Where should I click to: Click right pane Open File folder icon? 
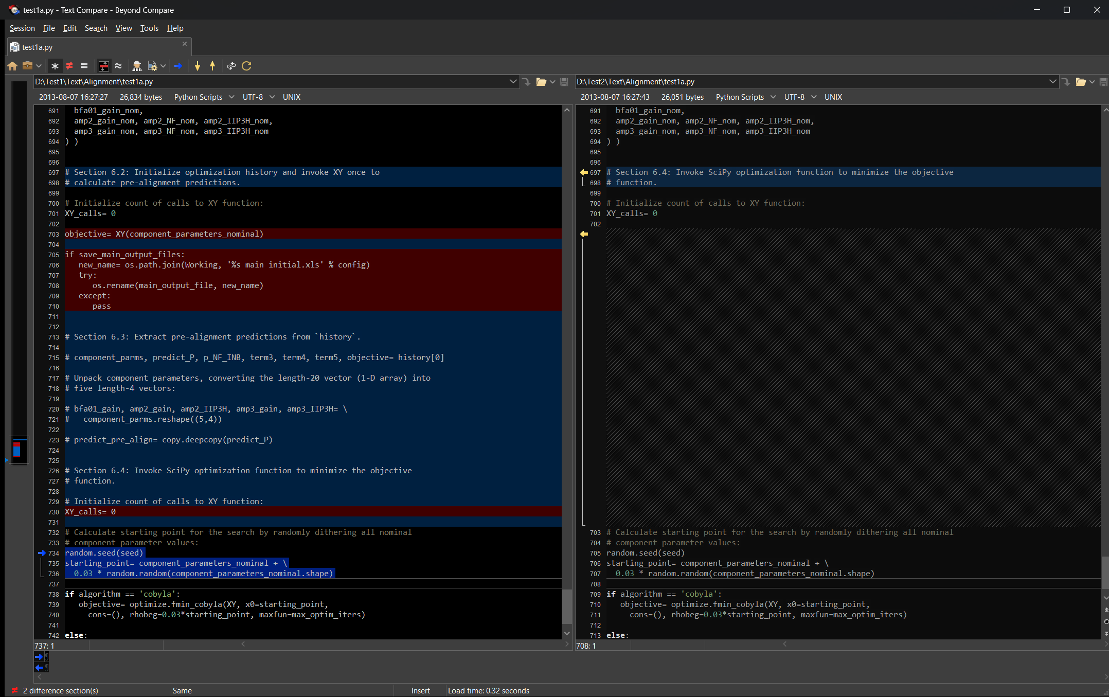tap(1081, 82)
